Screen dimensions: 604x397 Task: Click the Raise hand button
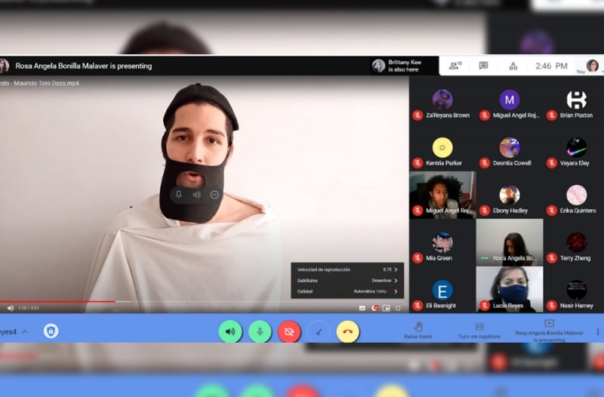(418, 330)
